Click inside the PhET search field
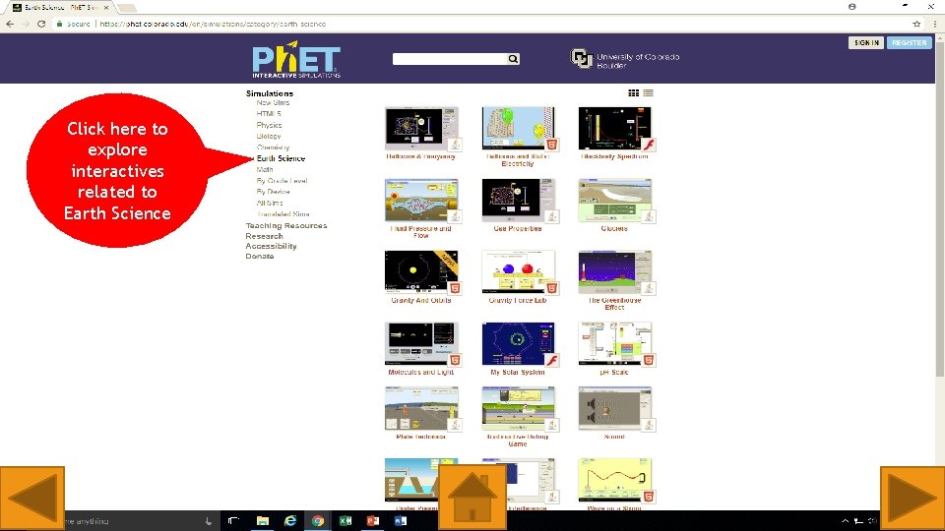 pos(450,58)
